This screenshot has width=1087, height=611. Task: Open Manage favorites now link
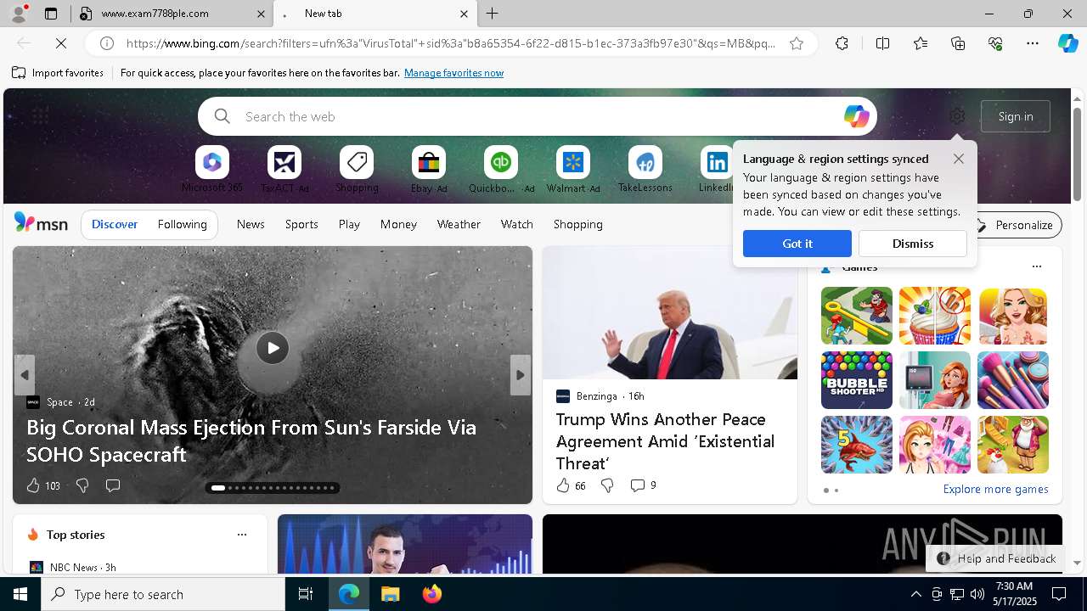pos(453,73)
